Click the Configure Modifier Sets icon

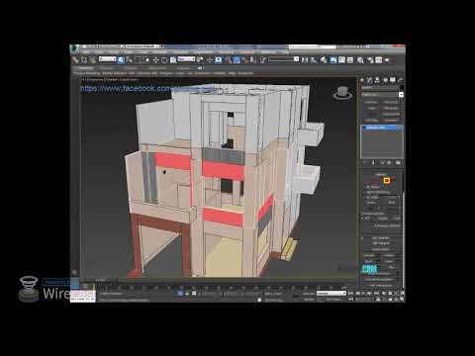pyautogui.click(x=398, y=162)
